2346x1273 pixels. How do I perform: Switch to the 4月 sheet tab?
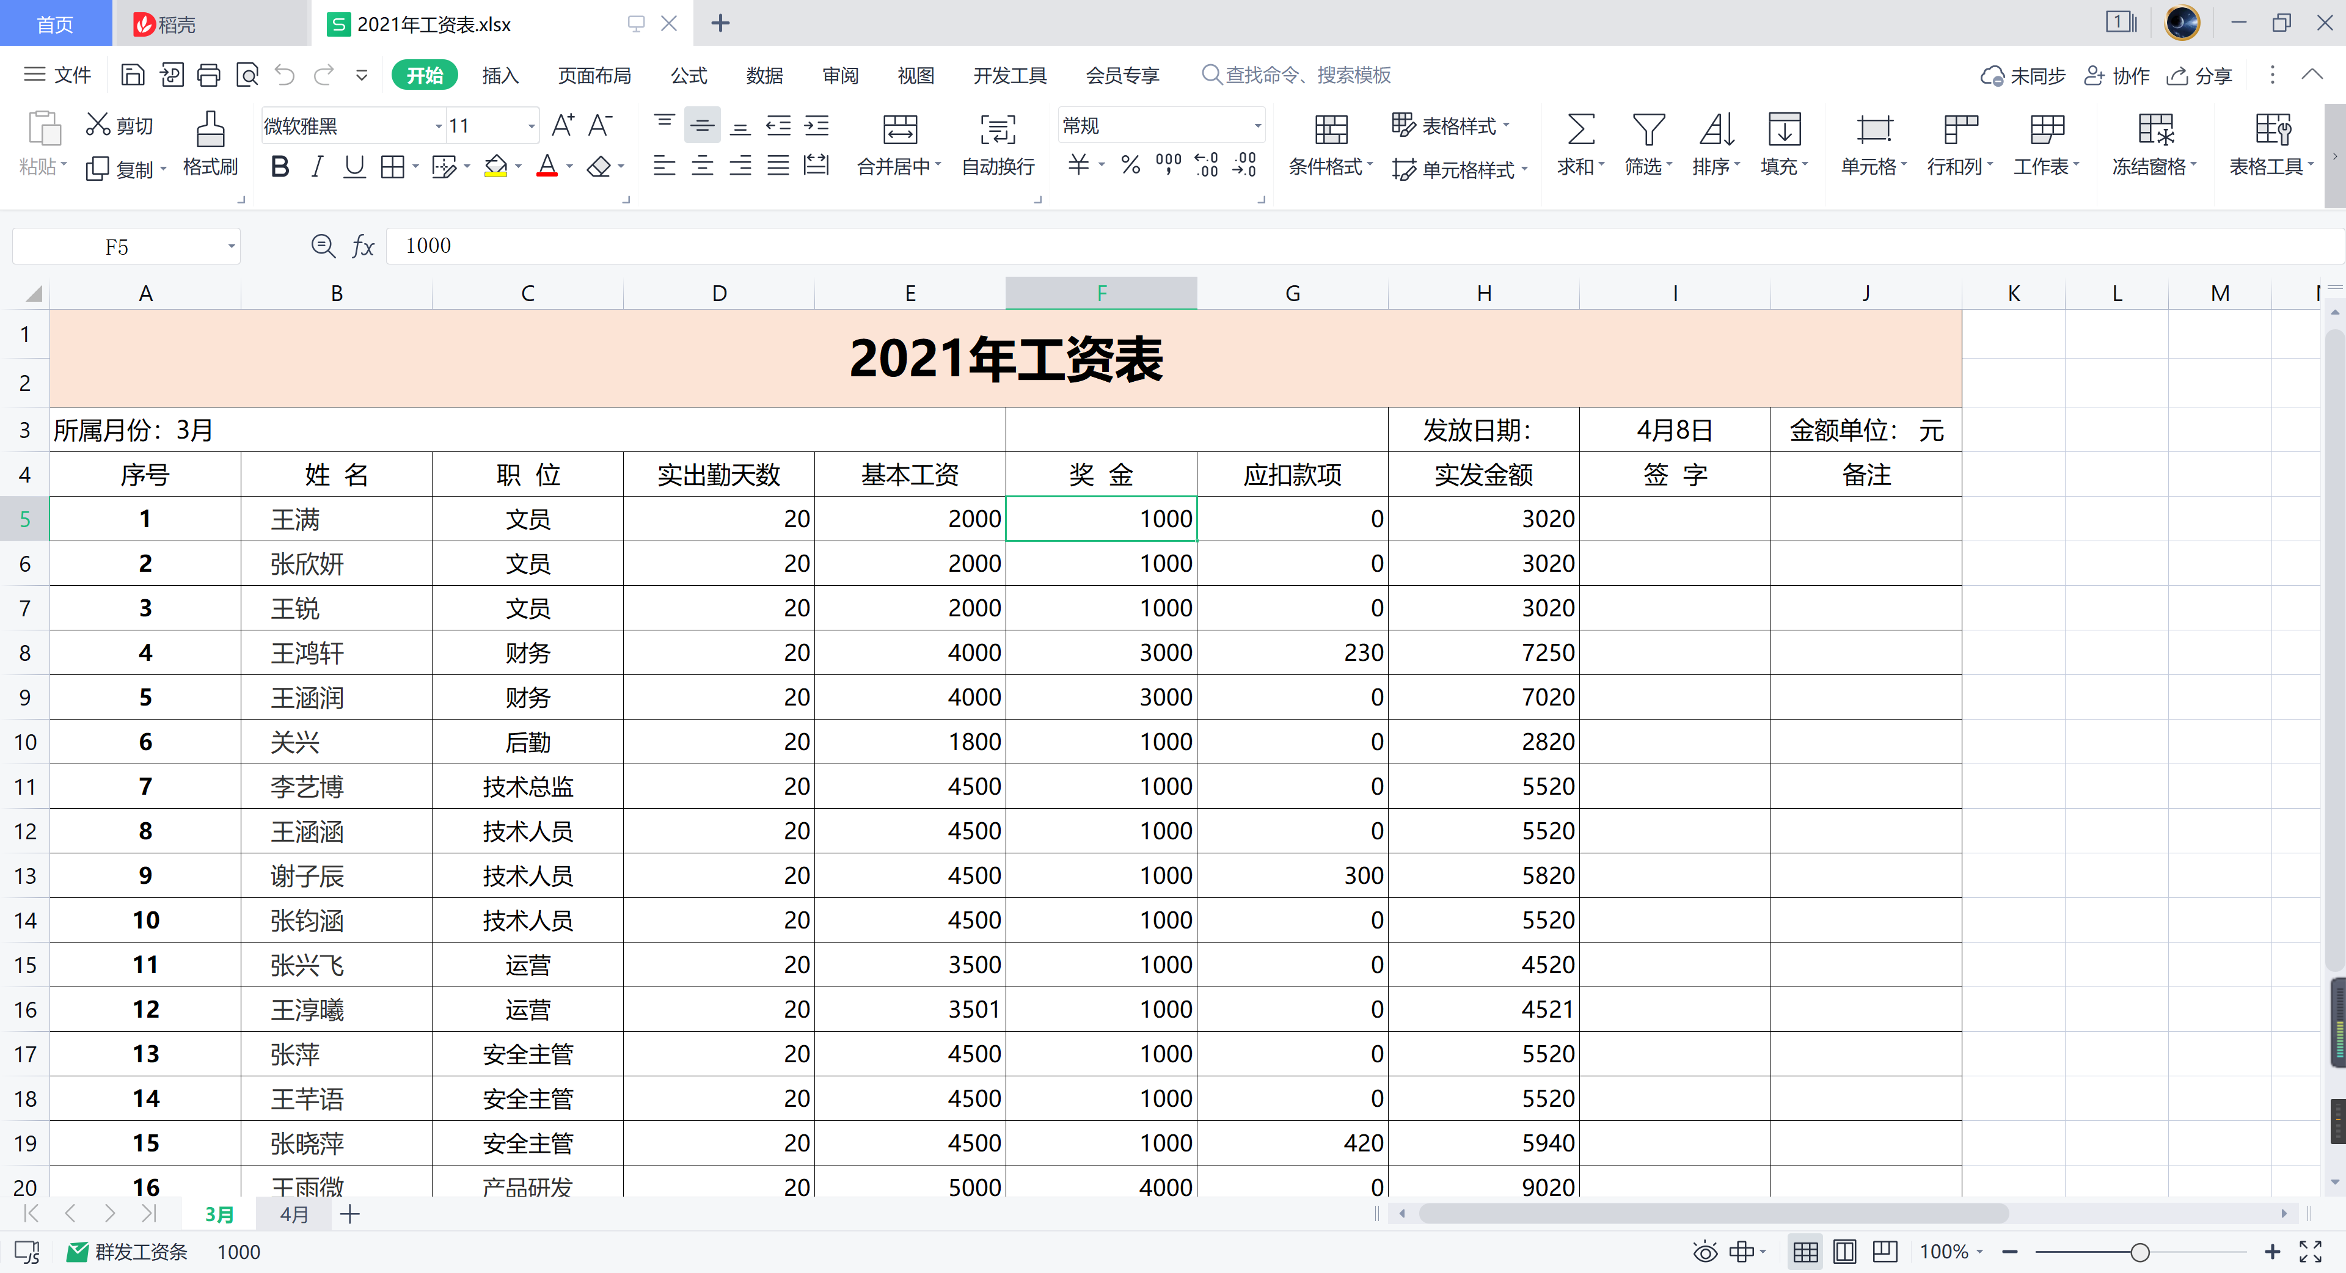294,1215
